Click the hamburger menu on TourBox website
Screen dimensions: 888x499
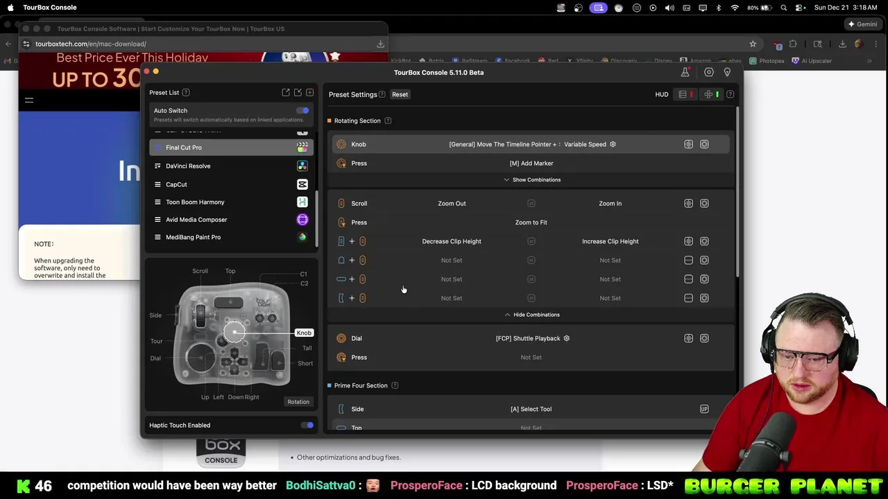coord(29,100)
